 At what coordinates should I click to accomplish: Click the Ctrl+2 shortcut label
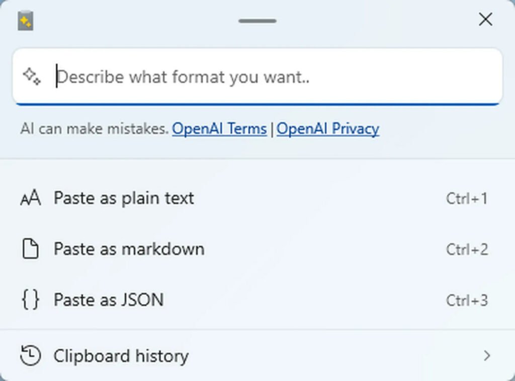pos(466,249)
